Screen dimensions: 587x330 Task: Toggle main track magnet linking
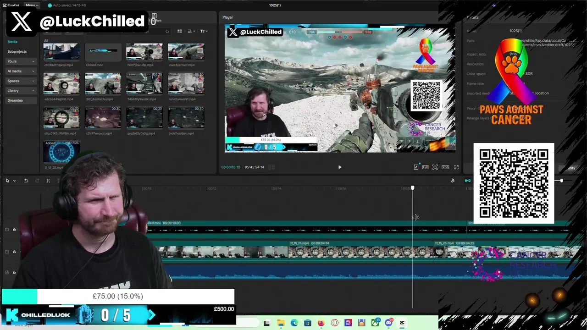click(468, 181)
